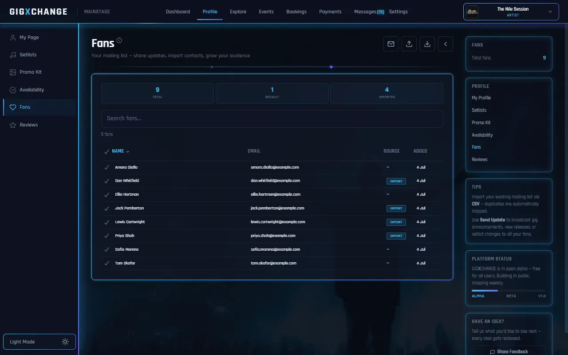
Task: Click the sun icon for Light Mode
Action: 65,342
